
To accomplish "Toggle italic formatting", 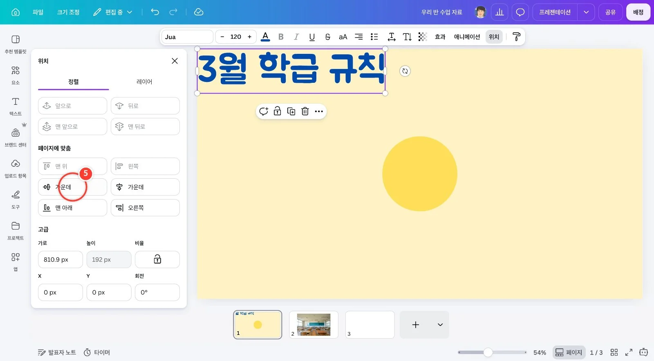I will pyautogui.click(x=296, y=37).
